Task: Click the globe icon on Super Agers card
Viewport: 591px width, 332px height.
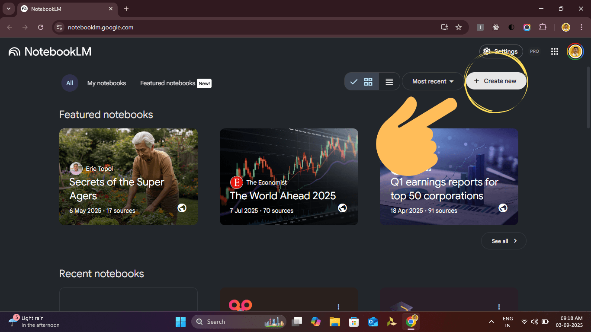Action: [182, 208]
